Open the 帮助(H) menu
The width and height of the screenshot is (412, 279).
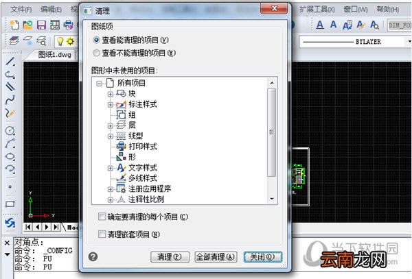point(388,10)
